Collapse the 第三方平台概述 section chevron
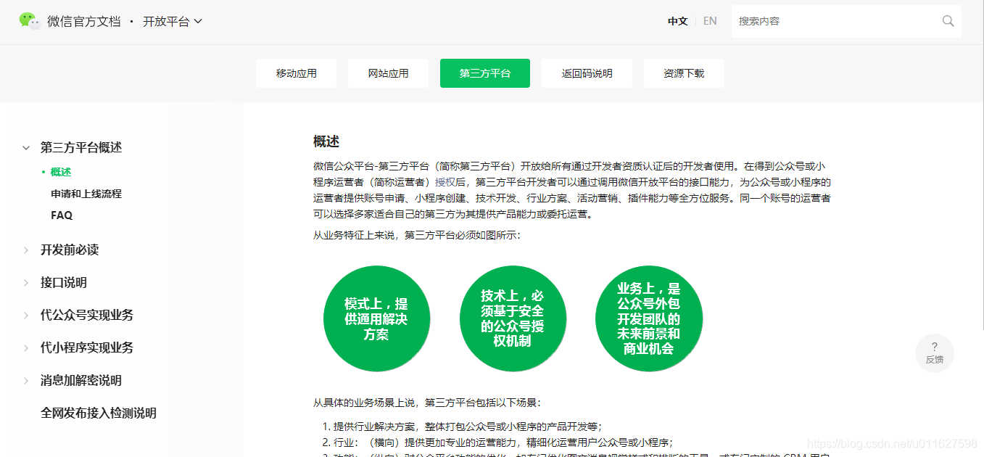 26,148
